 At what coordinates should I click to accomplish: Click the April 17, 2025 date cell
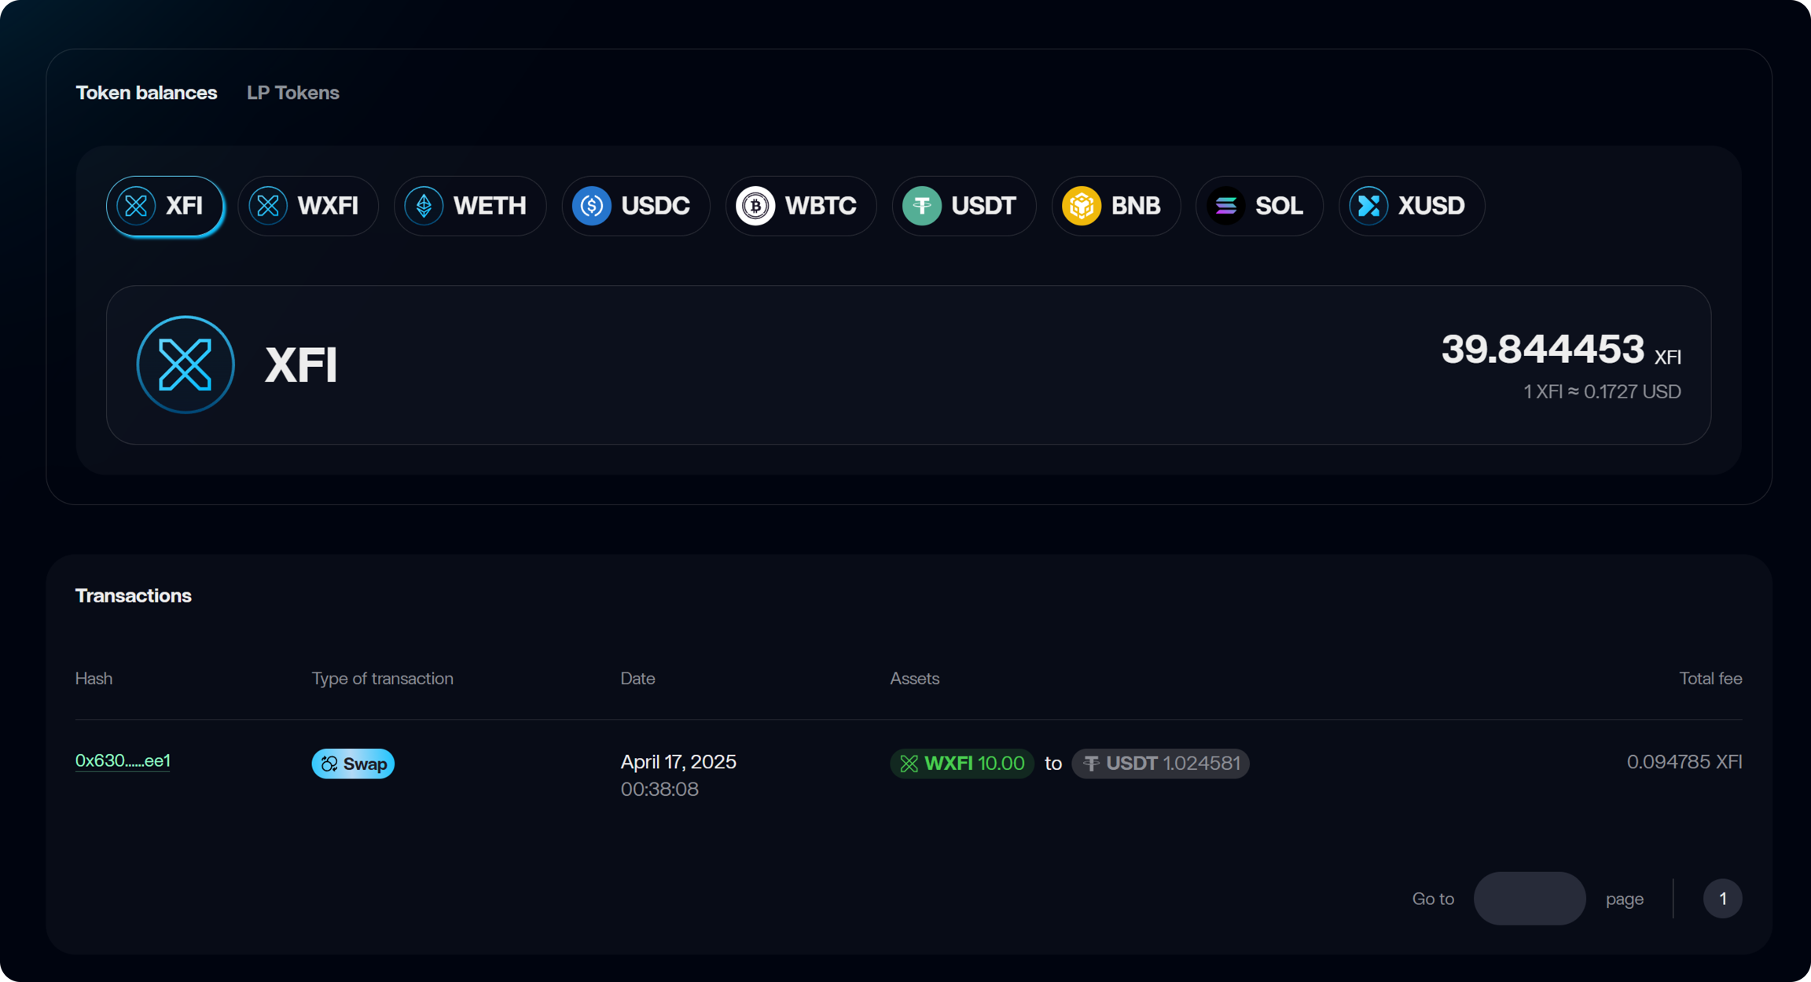click(678, 762)
